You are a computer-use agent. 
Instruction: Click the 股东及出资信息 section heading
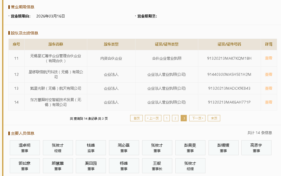click(x=24, y=33)
